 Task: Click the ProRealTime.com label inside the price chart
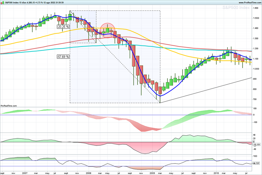[x=9, y=106]
